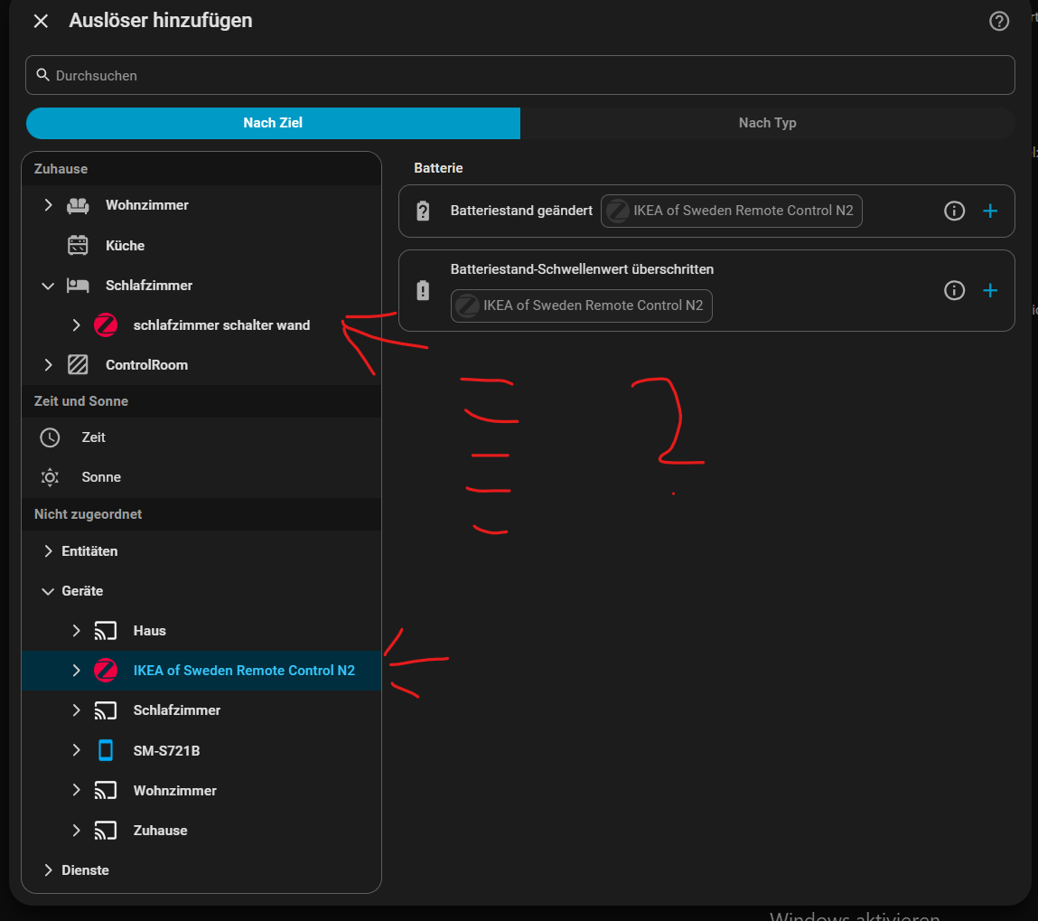
Task: Click the SM-S721B phone icon
Action: [106, 750]
